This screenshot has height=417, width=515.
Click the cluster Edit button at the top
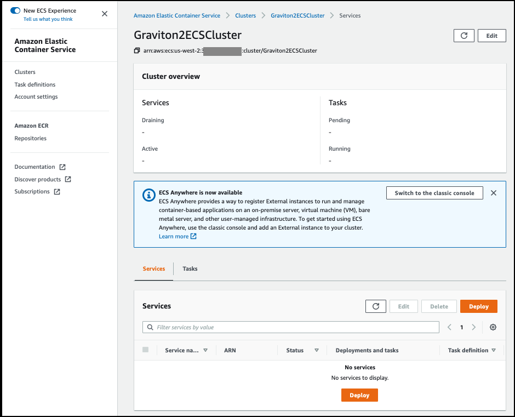(491, 36)
